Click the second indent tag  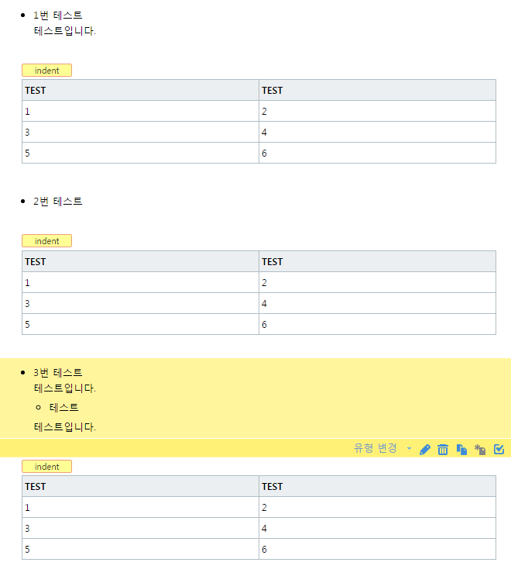click(x=46, y=241)
